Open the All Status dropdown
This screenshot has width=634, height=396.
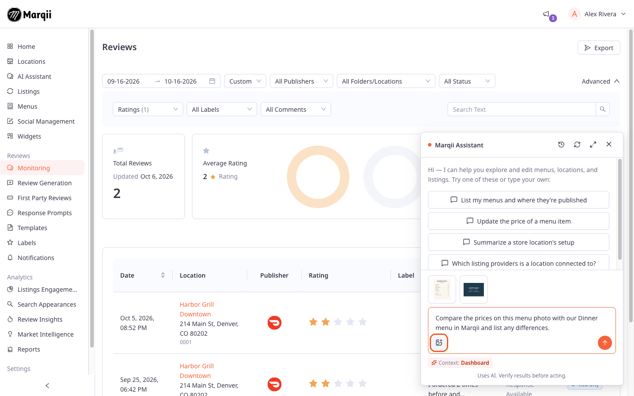467,81
